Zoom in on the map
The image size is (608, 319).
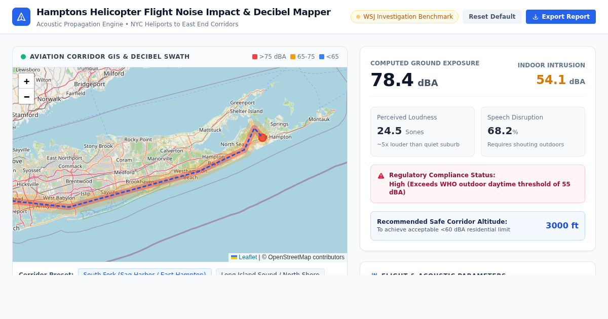(x=26, y=81)
